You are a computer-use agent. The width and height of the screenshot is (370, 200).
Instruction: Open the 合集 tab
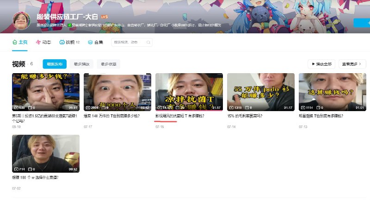(96, 42)
